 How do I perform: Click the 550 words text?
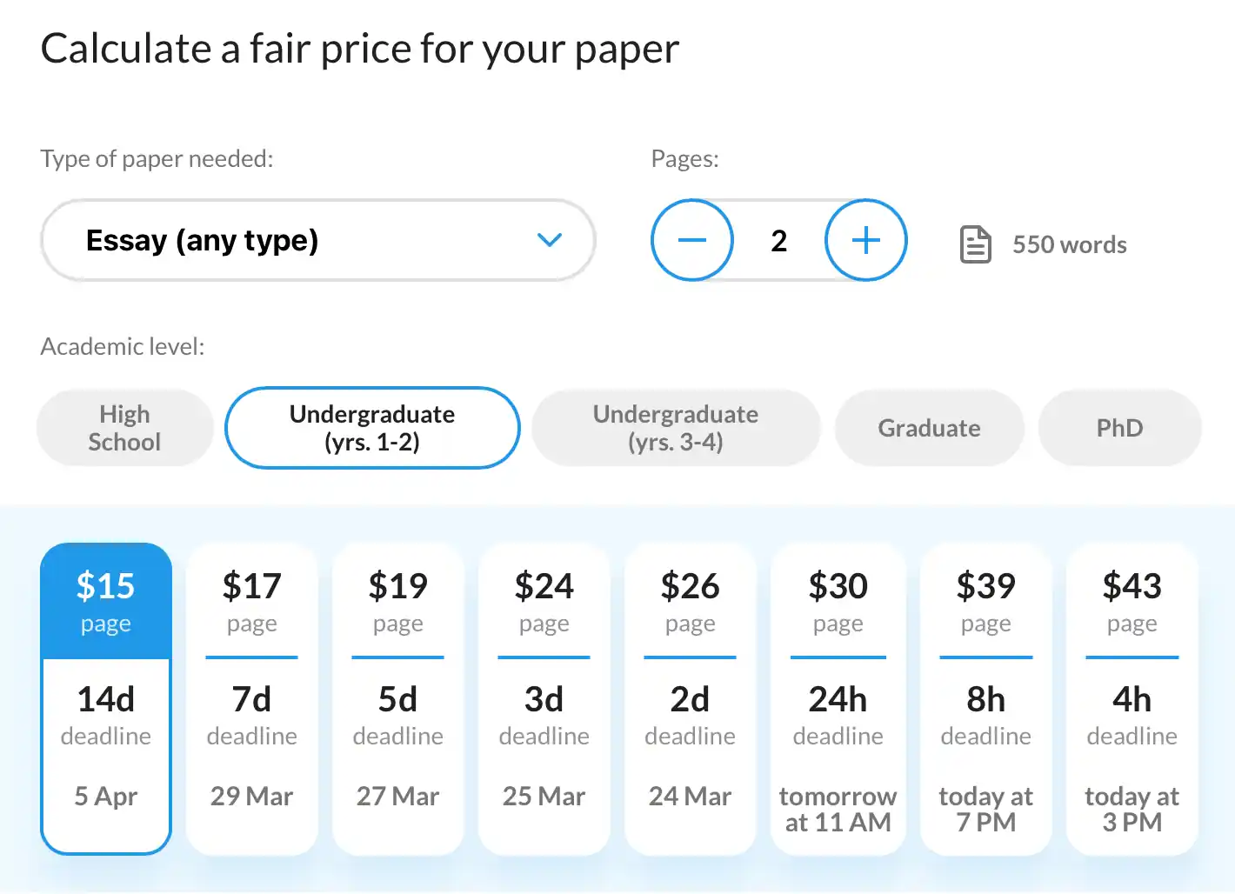1070,245
